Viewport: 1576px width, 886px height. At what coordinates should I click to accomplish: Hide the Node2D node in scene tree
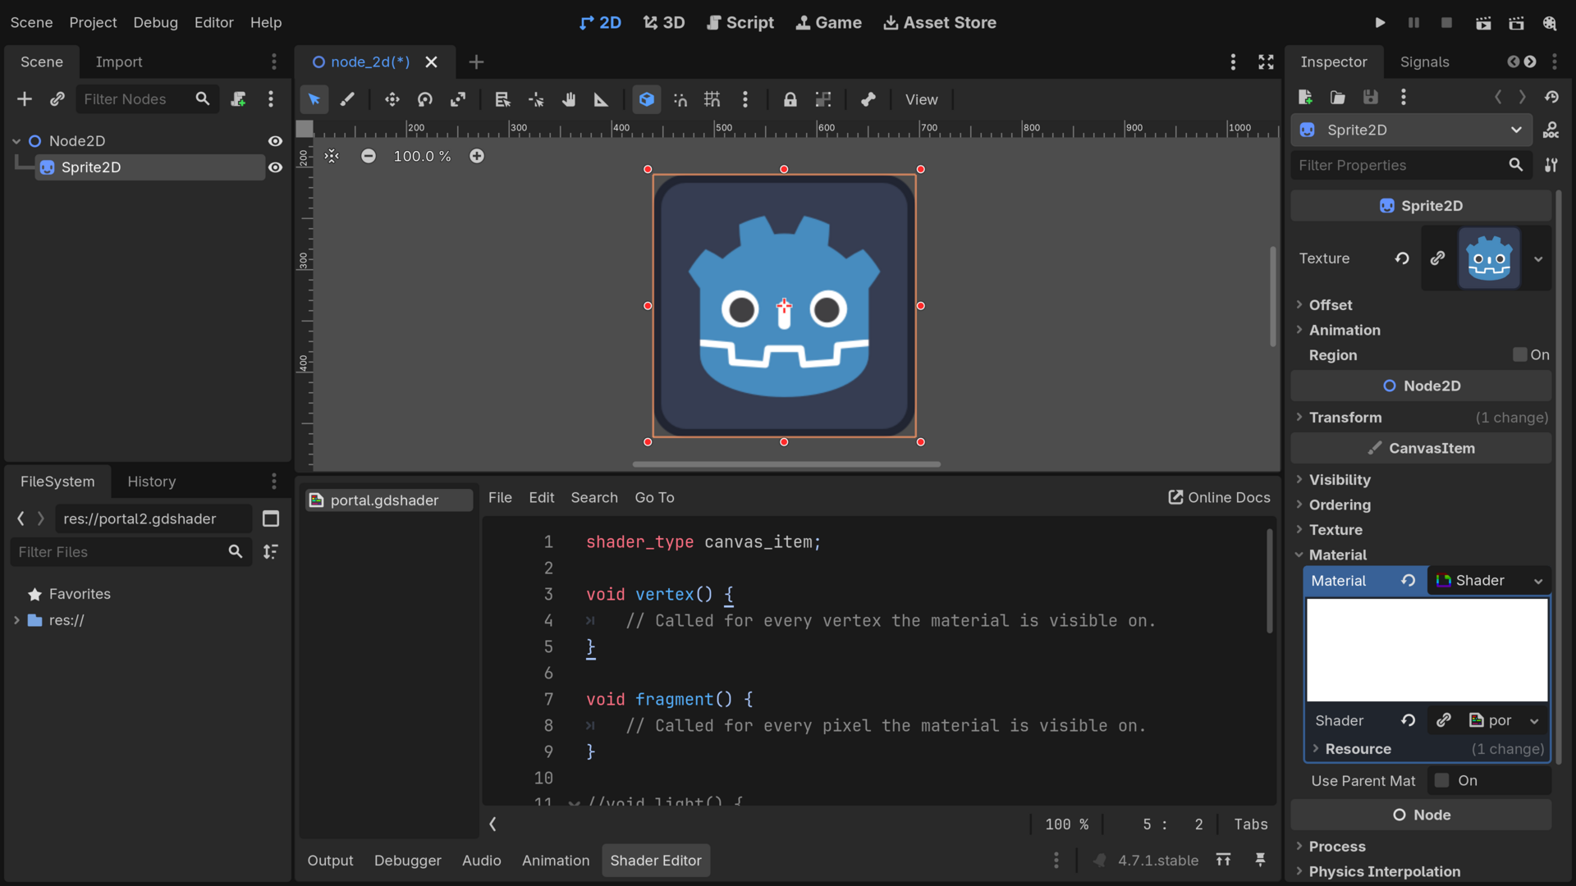coord(276,141)
